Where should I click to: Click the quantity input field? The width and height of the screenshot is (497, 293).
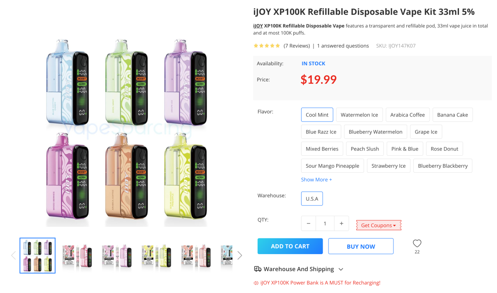click(325, 223)
